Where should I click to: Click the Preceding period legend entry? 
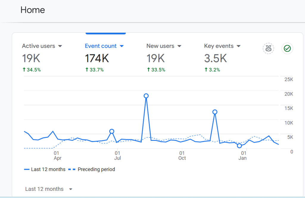92,169
